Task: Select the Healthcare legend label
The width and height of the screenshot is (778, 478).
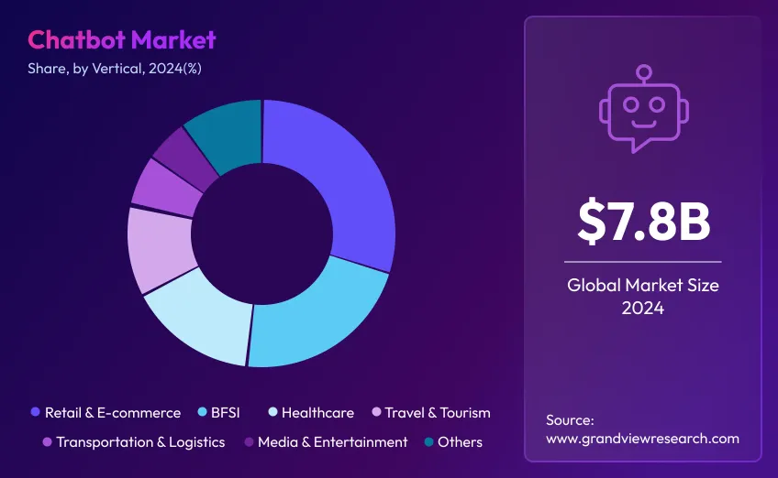Action: [x=317, y=413]
